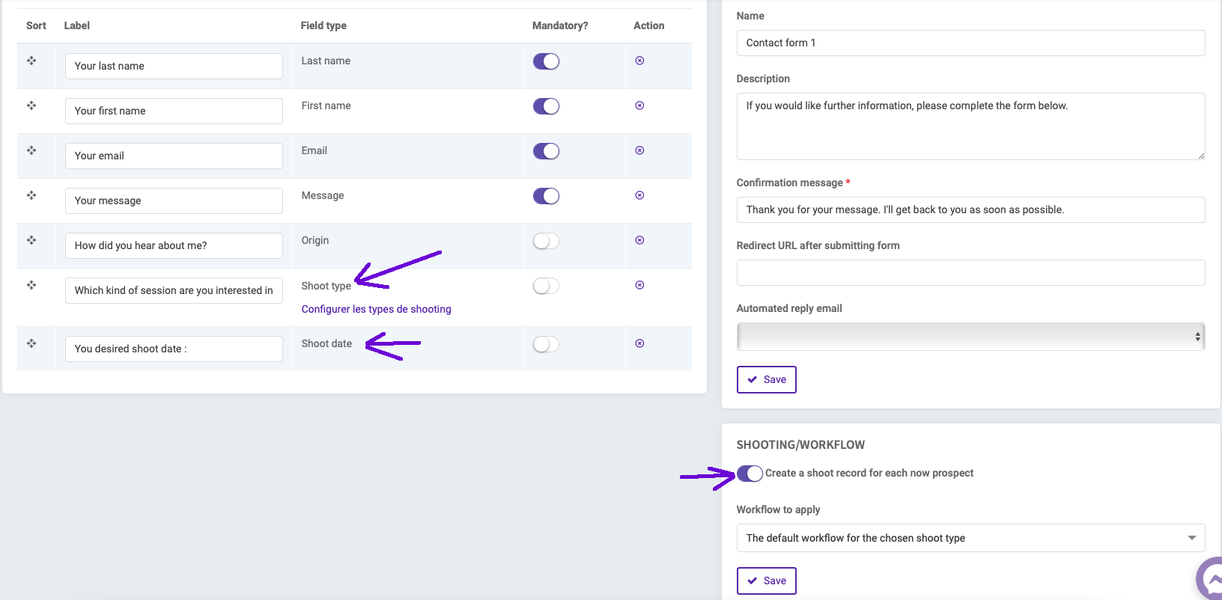This screenshot has width=1222, height=600.
Task: Grab the sort handle for the Origin field row
Action: click(x=31, y=240)
